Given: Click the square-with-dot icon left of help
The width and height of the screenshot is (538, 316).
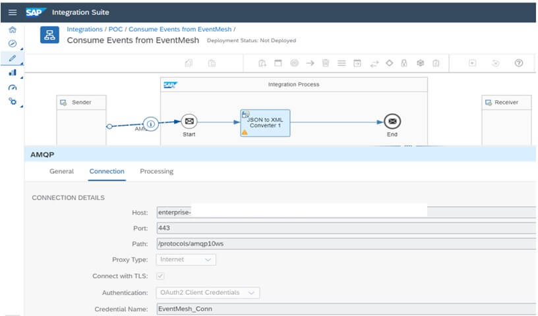Looking at the screenshot, I should tap(473, 63).
